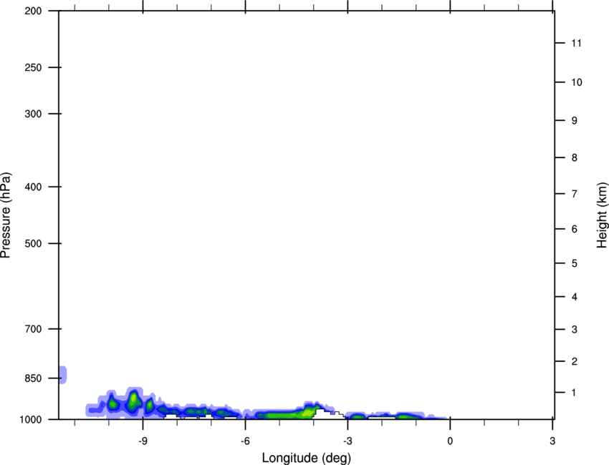Viewport: 609px width, 465px height.
Task: Click the 11 km height label
Action: tap(576, 43)
